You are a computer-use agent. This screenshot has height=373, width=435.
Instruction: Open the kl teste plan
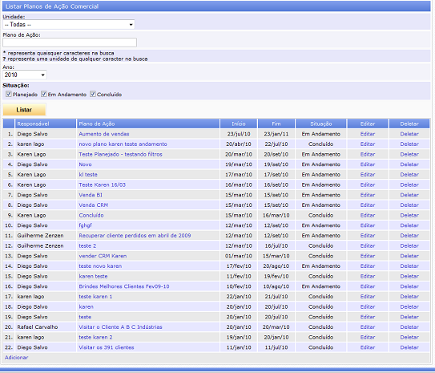tap(88, 174)
